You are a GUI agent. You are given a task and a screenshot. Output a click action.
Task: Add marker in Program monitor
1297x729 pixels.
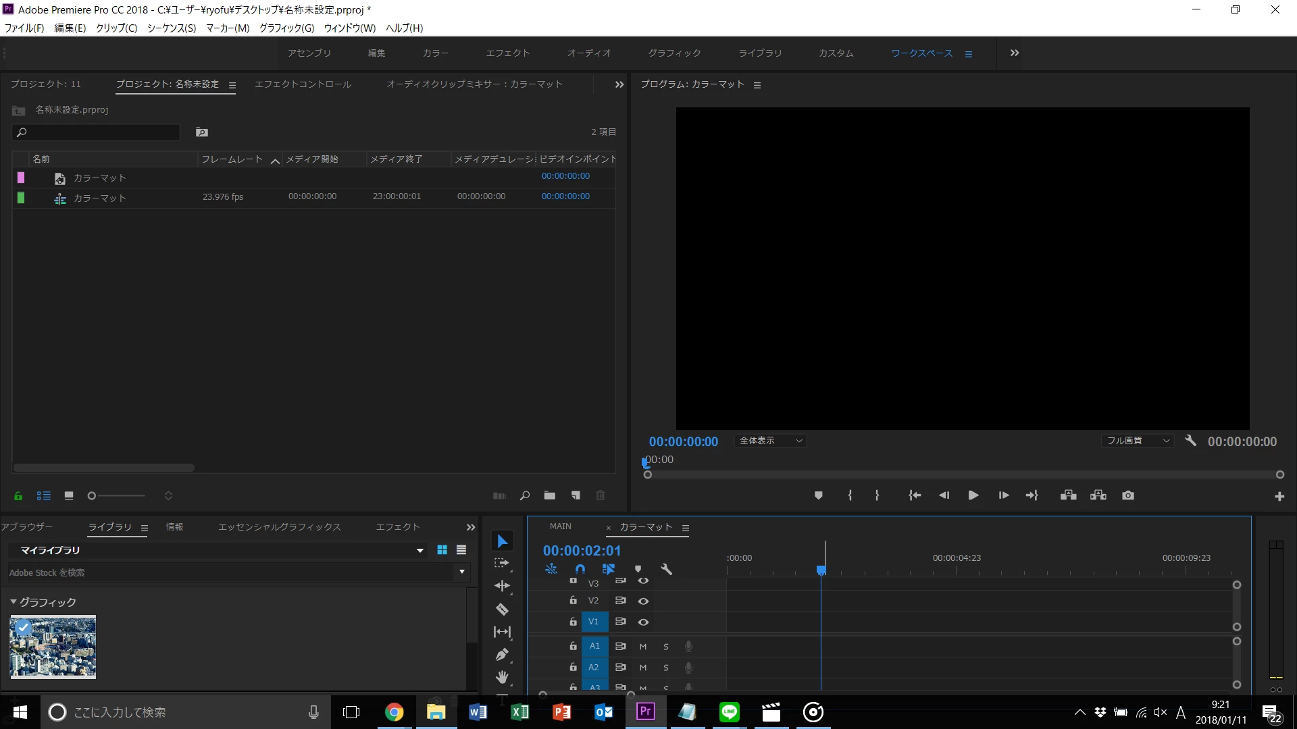818,495
